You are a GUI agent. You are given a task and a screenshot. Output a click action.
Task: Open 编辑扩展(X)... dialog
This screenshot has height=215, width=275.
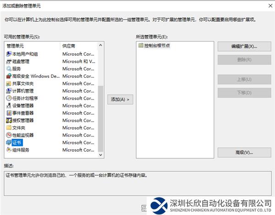coord(244,47)
